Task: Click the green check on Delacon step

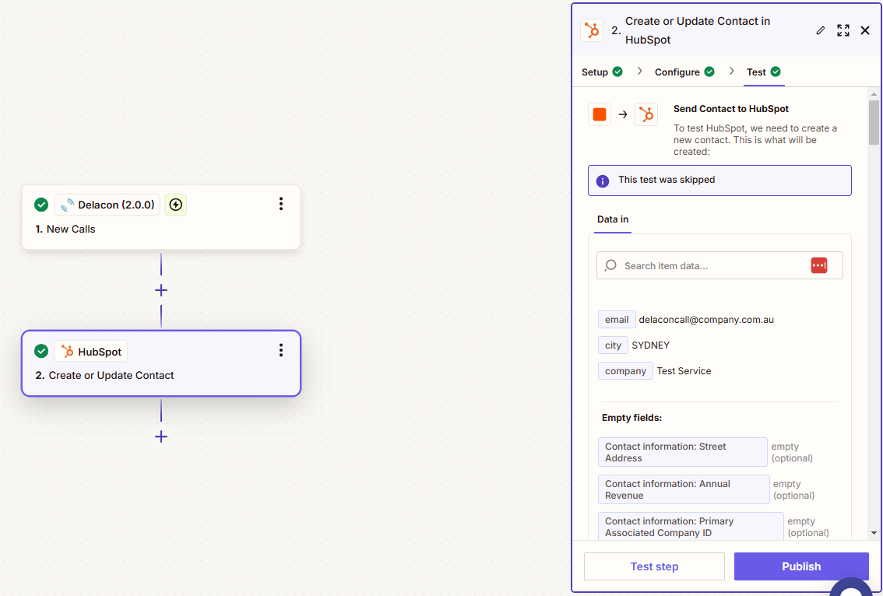Action: coord(41,205)
